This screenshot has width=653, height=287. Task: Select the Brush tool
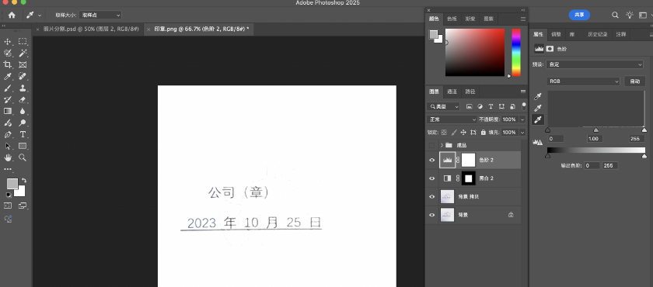[8, 88]
